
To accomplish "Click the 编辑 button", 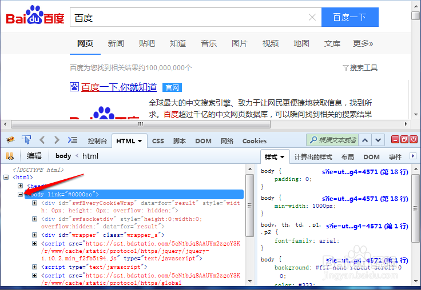I will point(34,156).
